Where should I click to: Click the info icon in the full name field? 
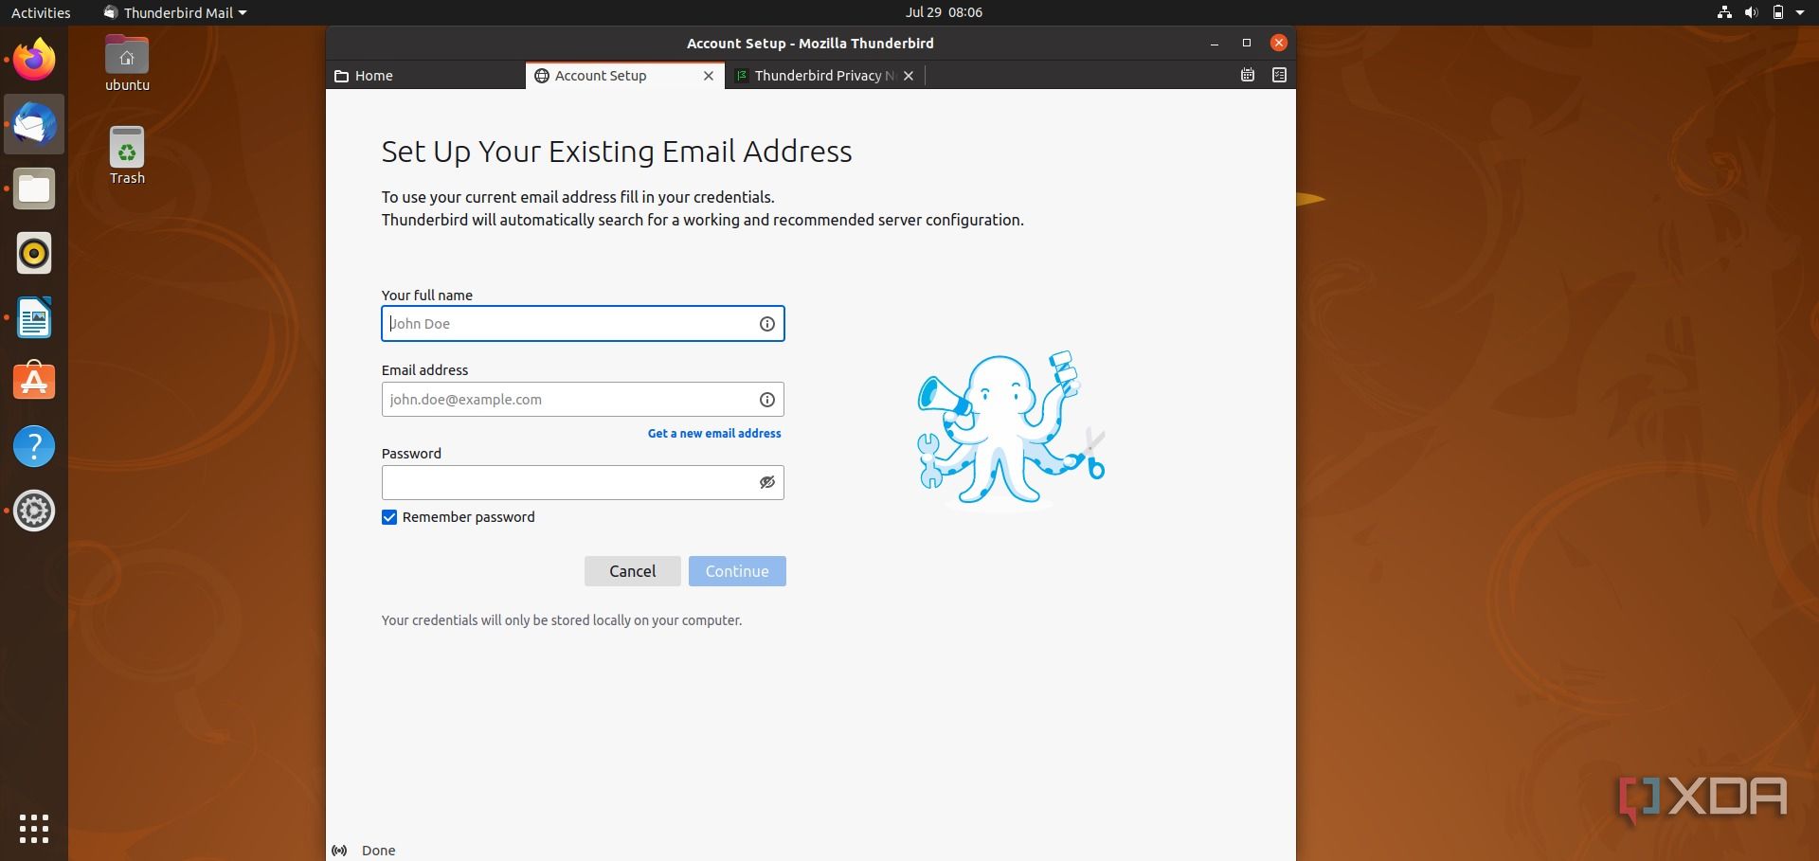coord(767,324)
